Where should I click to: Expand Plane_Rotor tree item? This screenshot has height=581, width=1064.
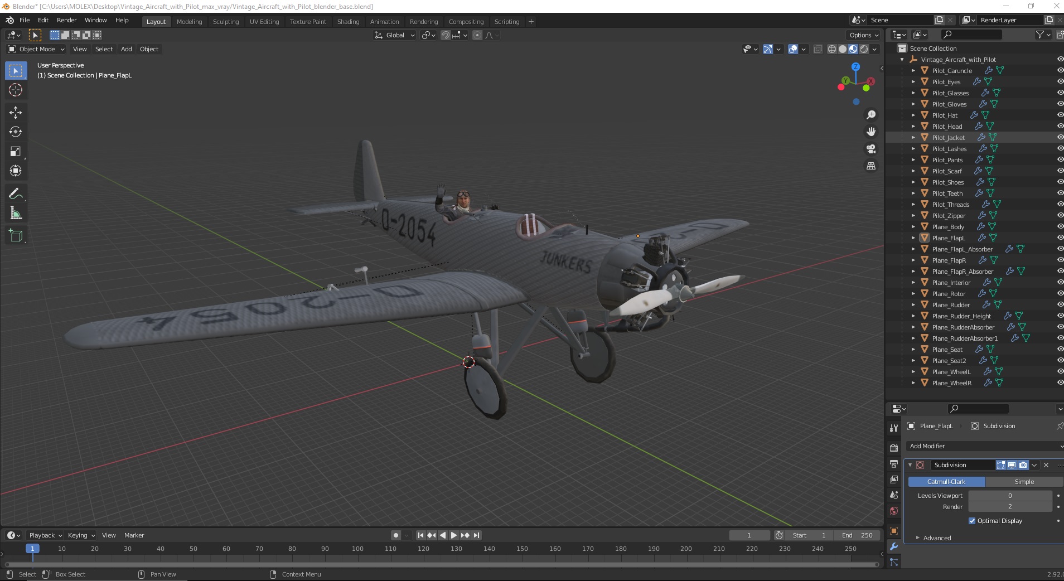pos(913,294)
